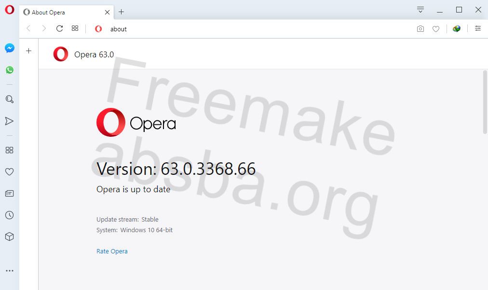Viewport: 488px width, 290px height.
Task: Open History clock in the sidebar
Action: (10, 215)
